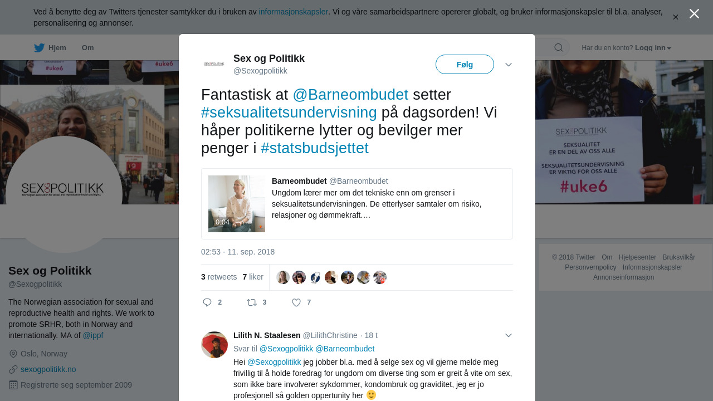View the 3 retweets list
The width and height of the screenshot is (713, 401).
point(219,277)
